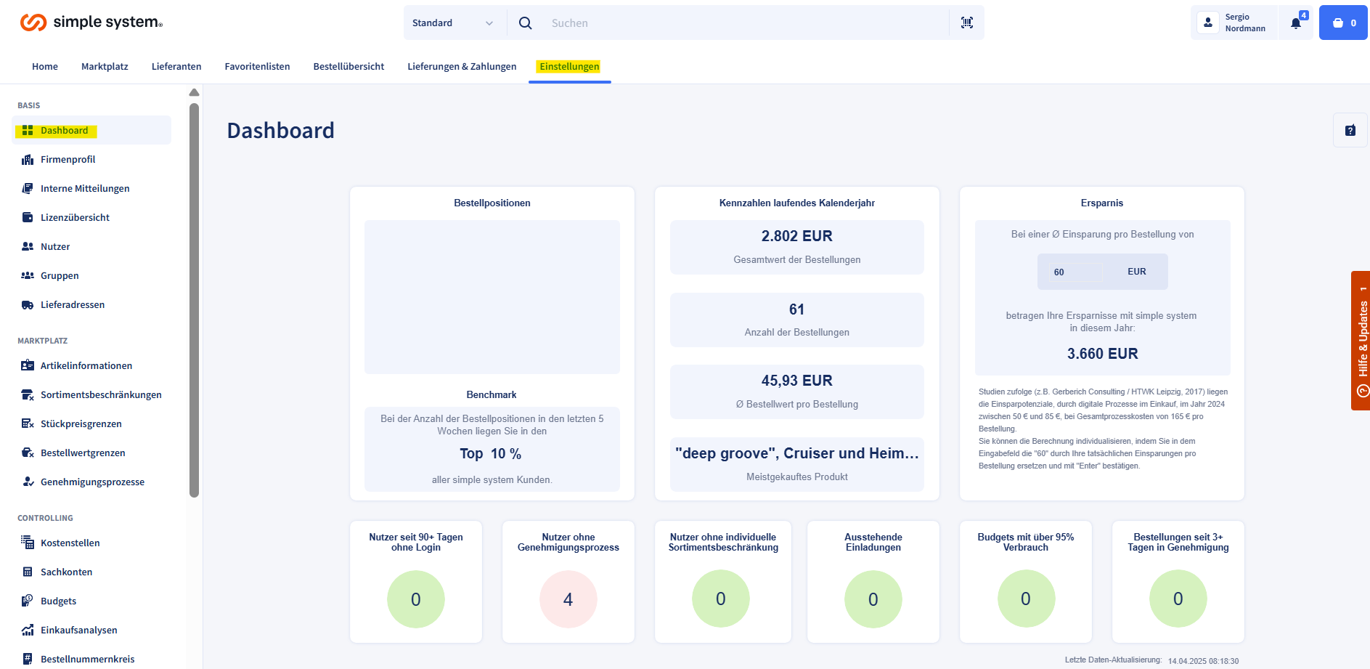Open the notifications bell

click(1296, 23)
